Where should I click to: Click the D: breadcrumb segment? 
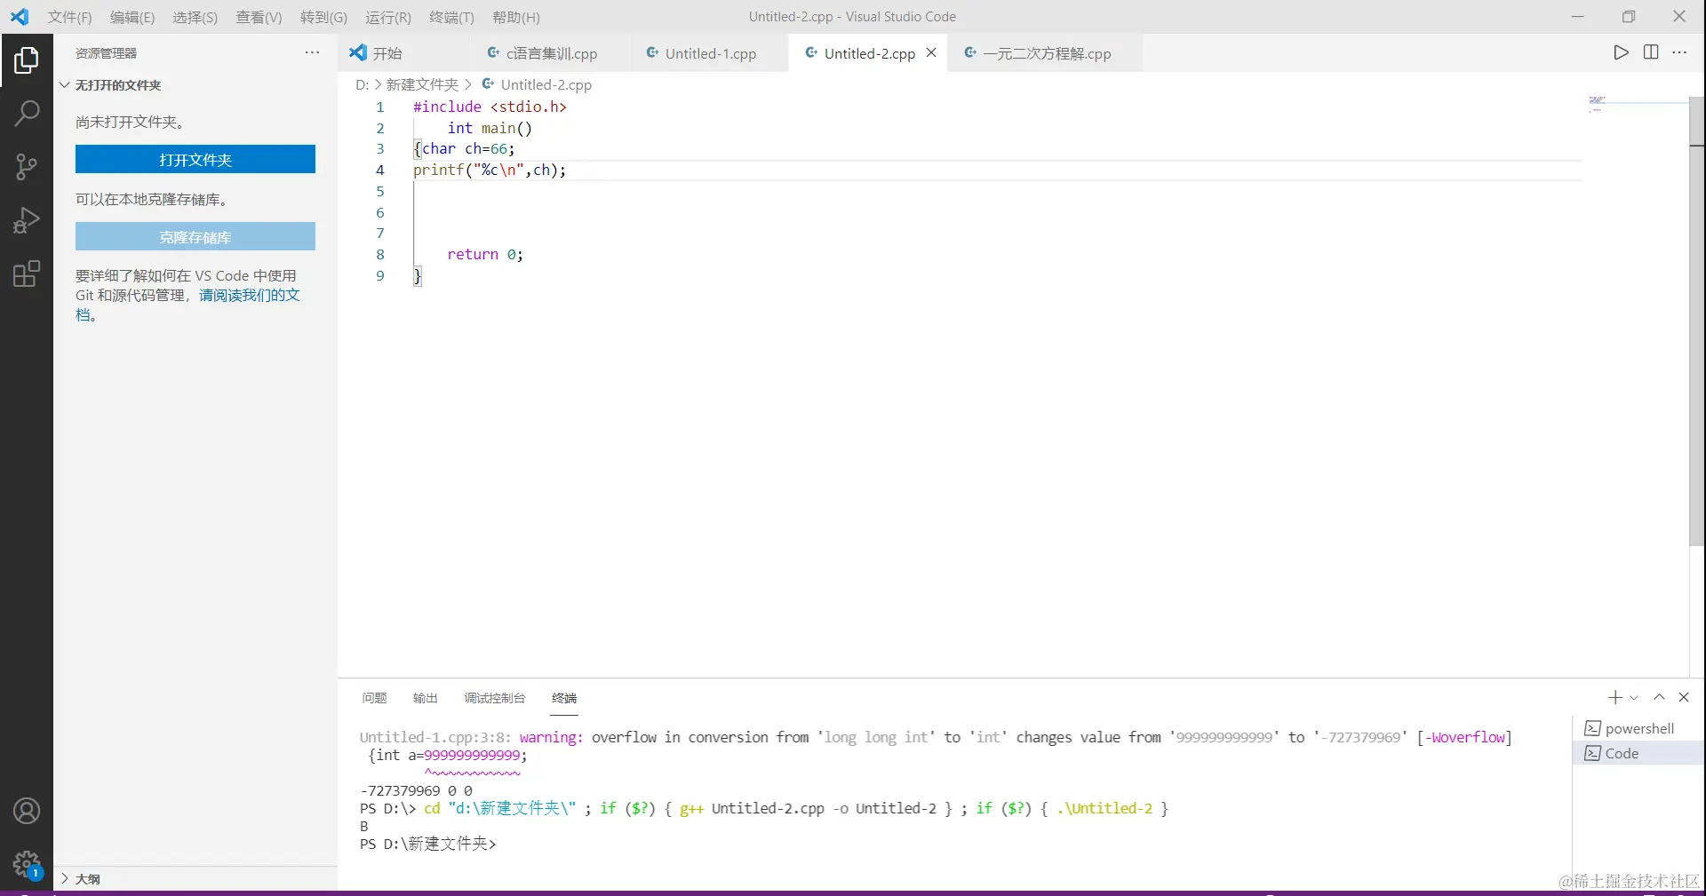[x=362, y=85]
